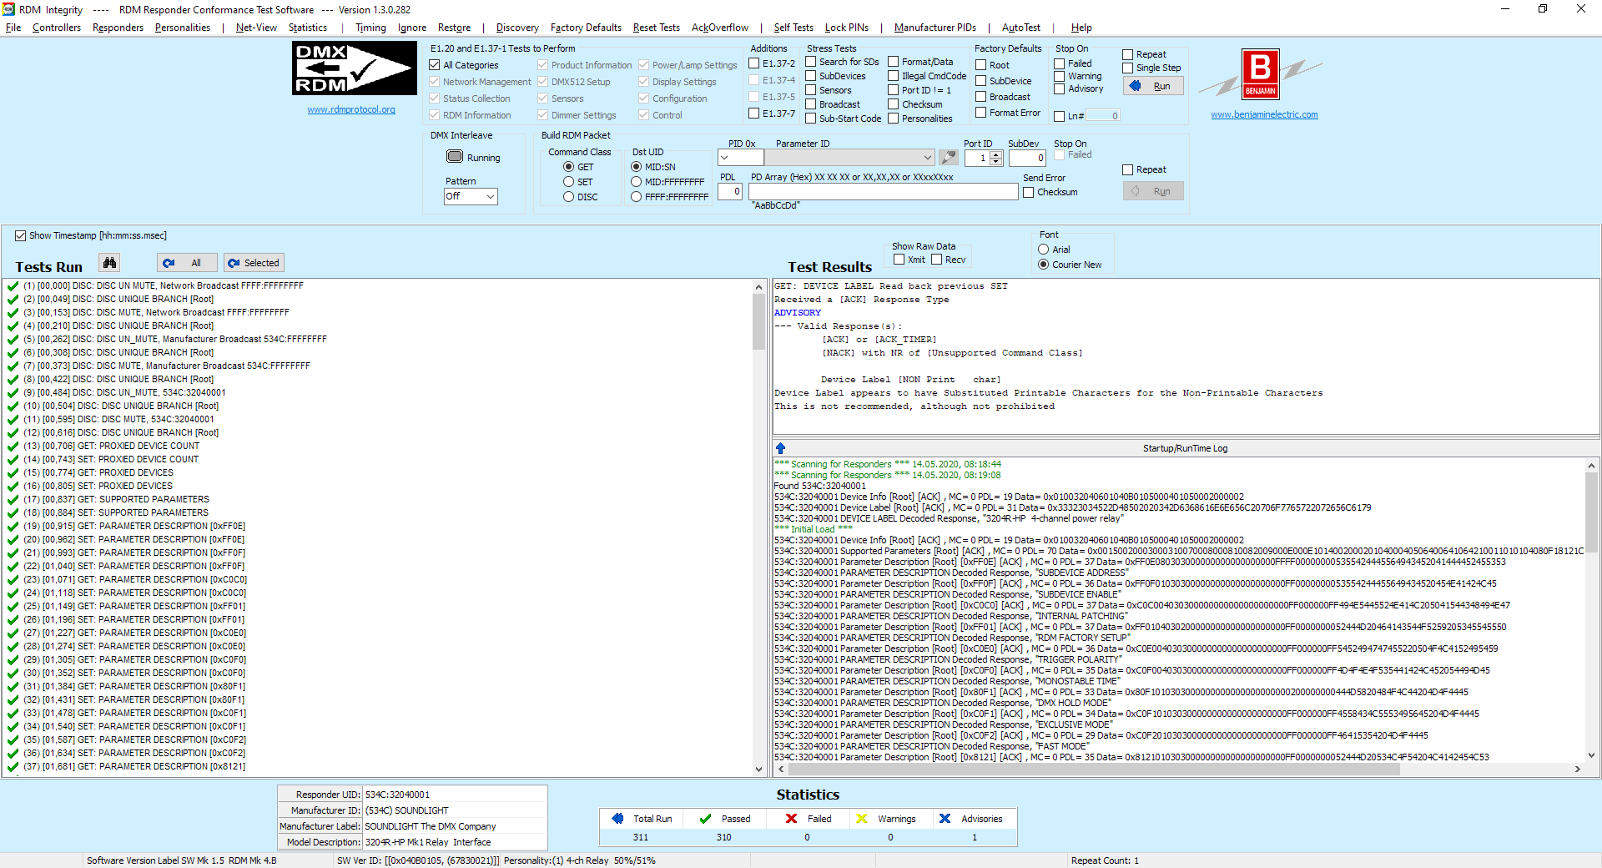Viewport: 1602px width, 868px height.
Task: Click the blue up arrow above Startup log
Action: point(781,448)
